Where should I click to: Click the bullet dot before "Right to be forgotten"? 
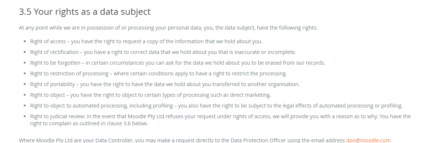25,63
